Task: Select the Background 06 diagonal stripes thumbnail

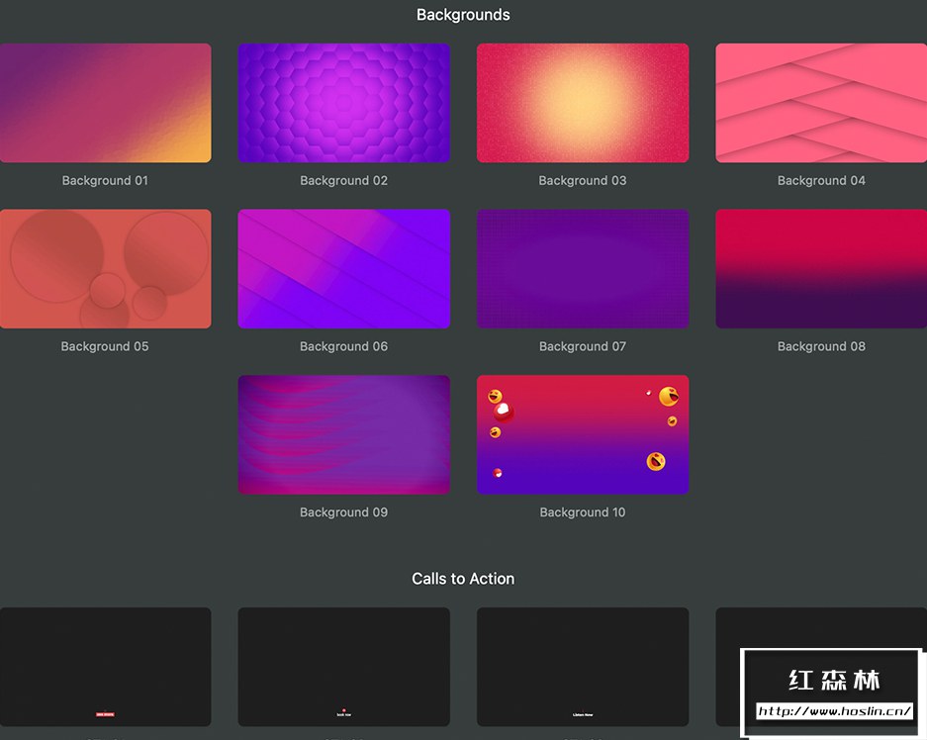Action: point(344,269)
